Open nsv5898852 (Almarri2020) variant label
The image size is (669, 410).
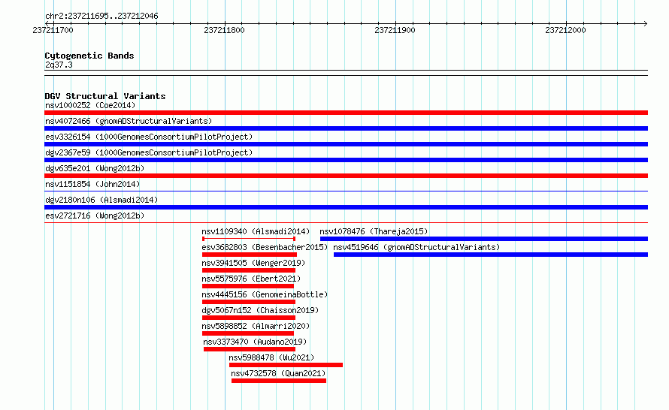pos(256,326)
